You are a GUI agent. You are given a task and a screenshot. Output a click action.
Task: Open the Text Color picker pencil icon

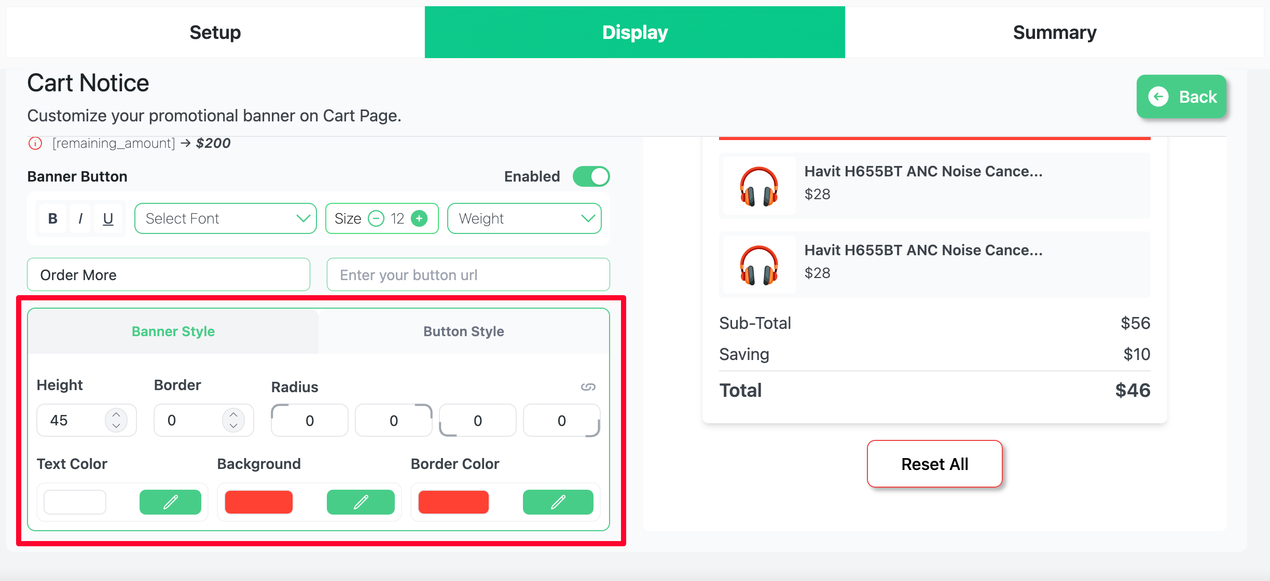pyautogui.click(x=170, y=502)
